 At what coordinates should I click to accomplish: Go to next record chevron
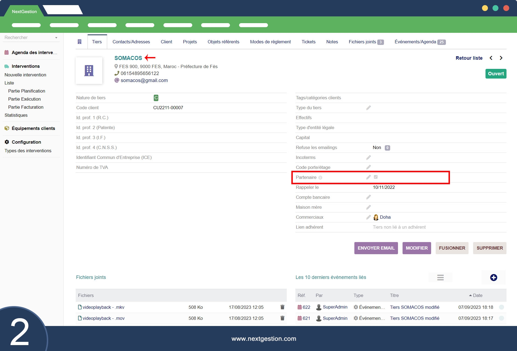tap(501, 58)
